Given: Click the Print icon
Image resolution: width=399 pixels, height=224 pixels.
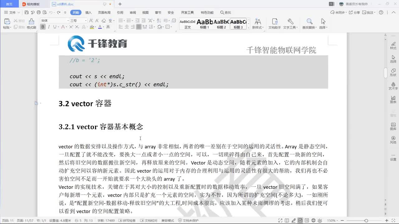Looking at the screenshot, I should pos(39,12).
